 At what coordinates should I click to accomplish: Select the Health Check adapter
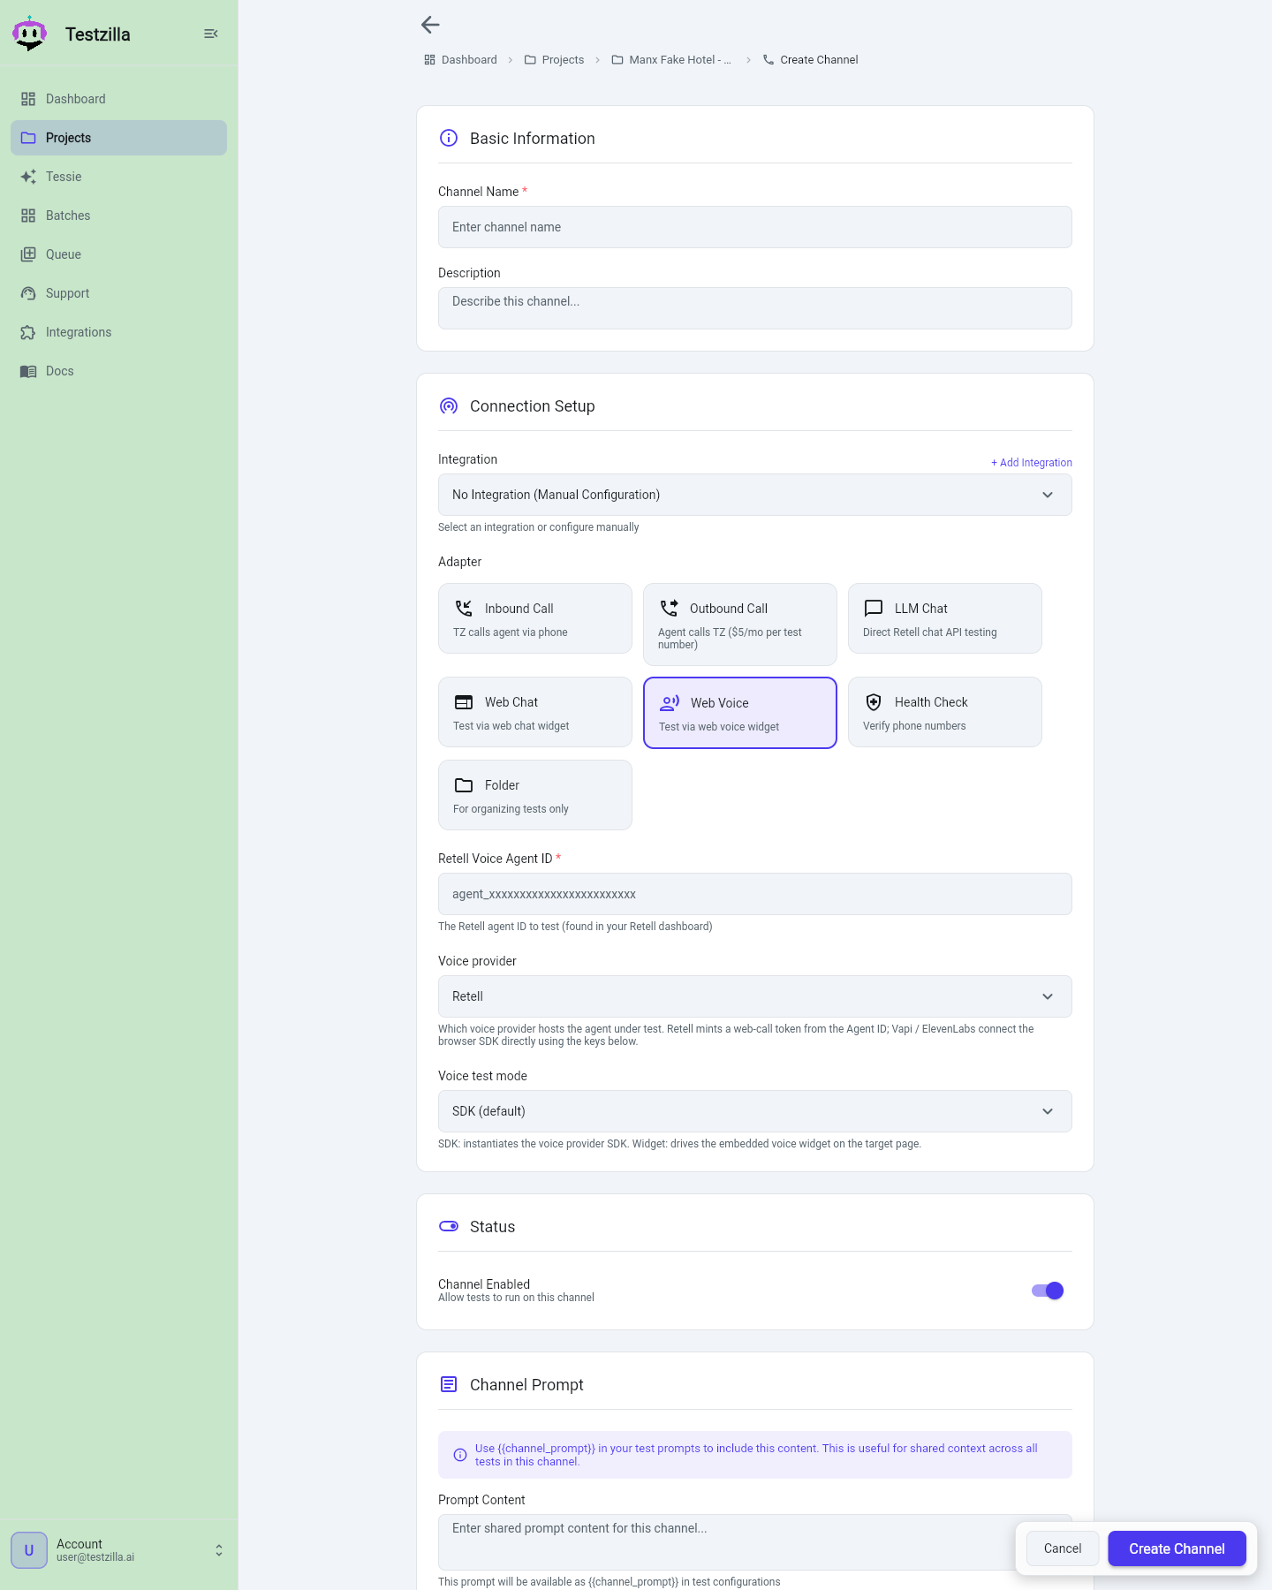click(x=945, y=712)
